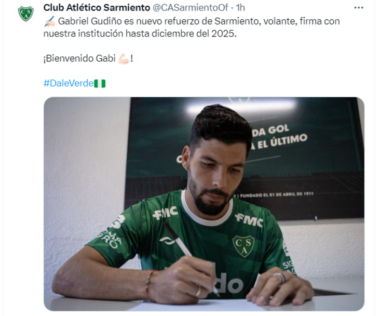The width and height of the screenshot is (379, 316).
Task: Click the flexed bicep emoji
Action: click(124, 59)
